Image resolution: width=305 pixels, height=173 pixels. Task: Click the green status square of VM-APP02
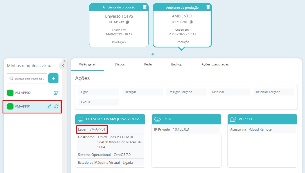coord(10,93)
